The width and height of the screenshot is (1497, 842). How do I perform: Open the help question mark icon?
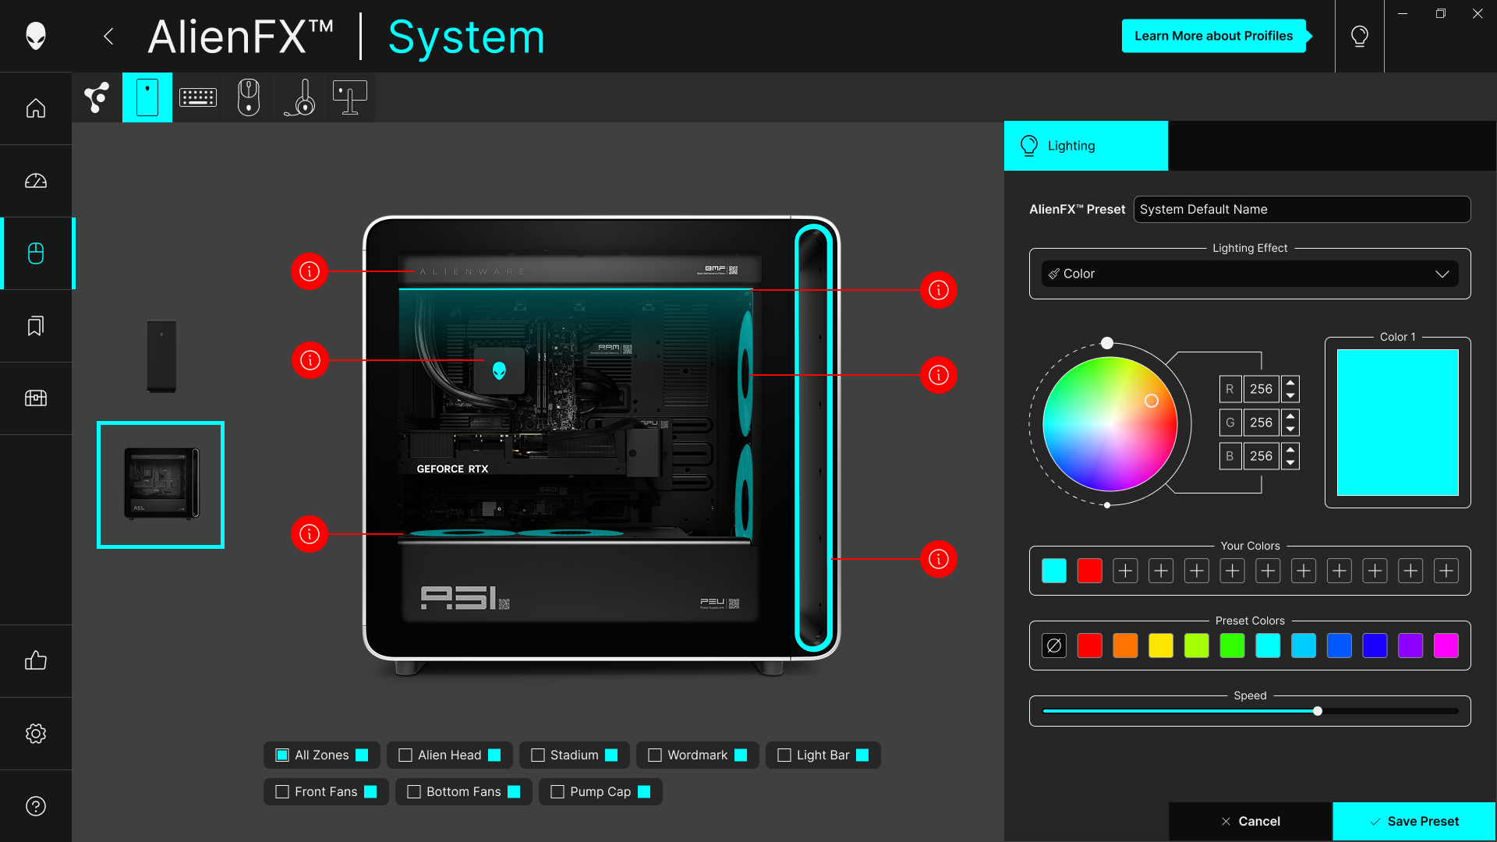tap(36, 806)
